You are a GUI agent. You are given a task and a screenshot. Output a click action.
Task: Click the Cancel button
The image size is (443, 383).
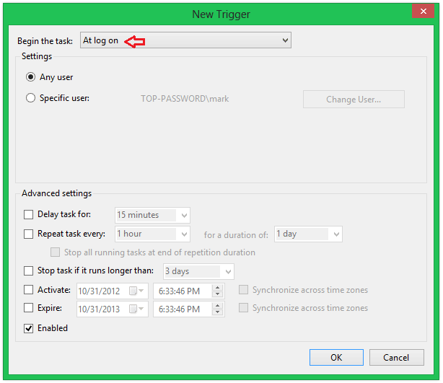[396, 357]
